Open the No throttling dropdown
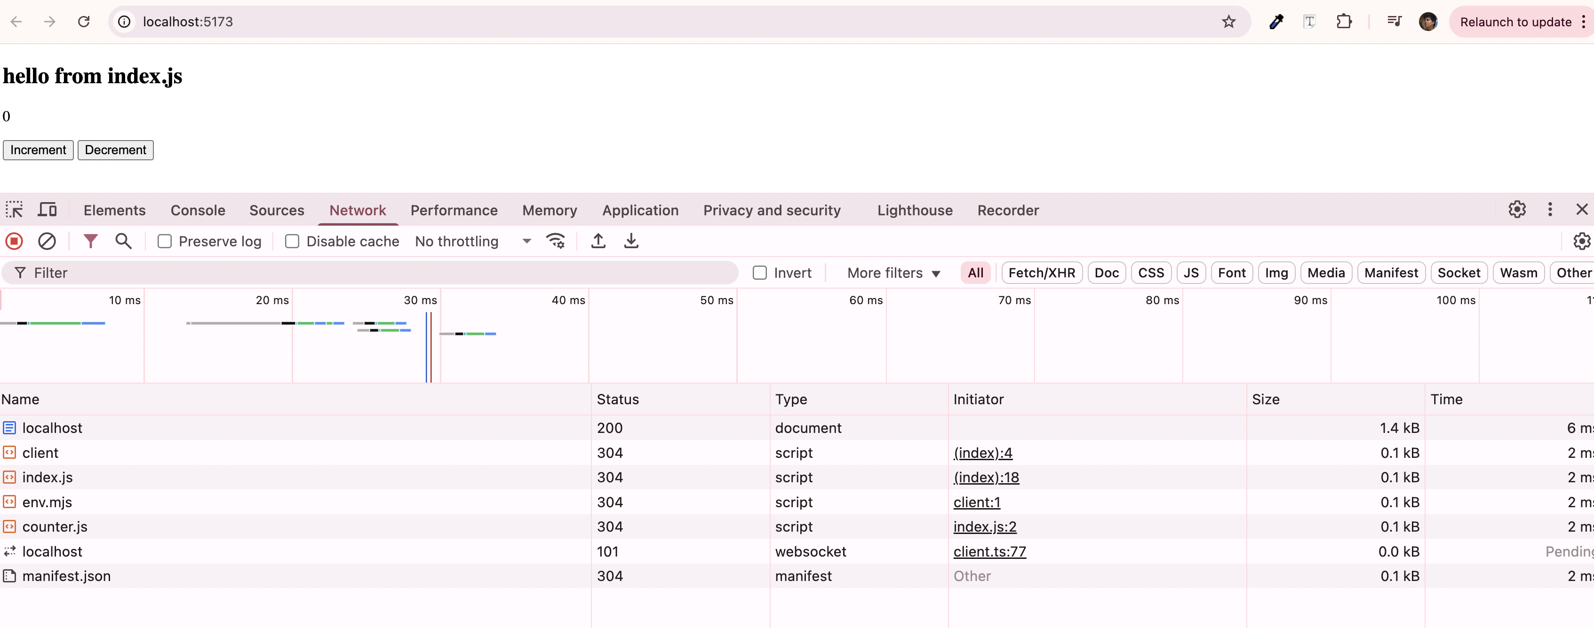This screenshot has height=628, width=1594. click(473, 241)
